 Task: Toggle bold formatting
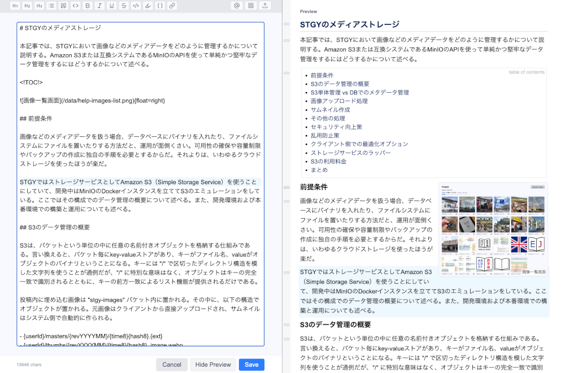pos(87,6)
